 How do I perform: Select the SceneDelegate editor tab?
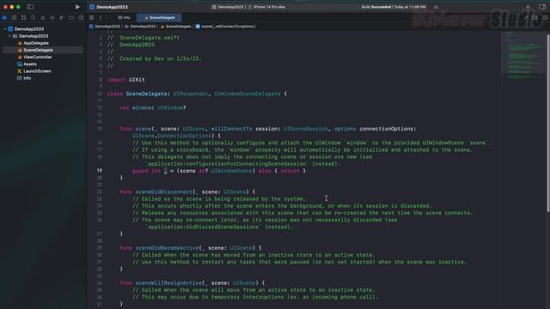[x=159, y=17]
